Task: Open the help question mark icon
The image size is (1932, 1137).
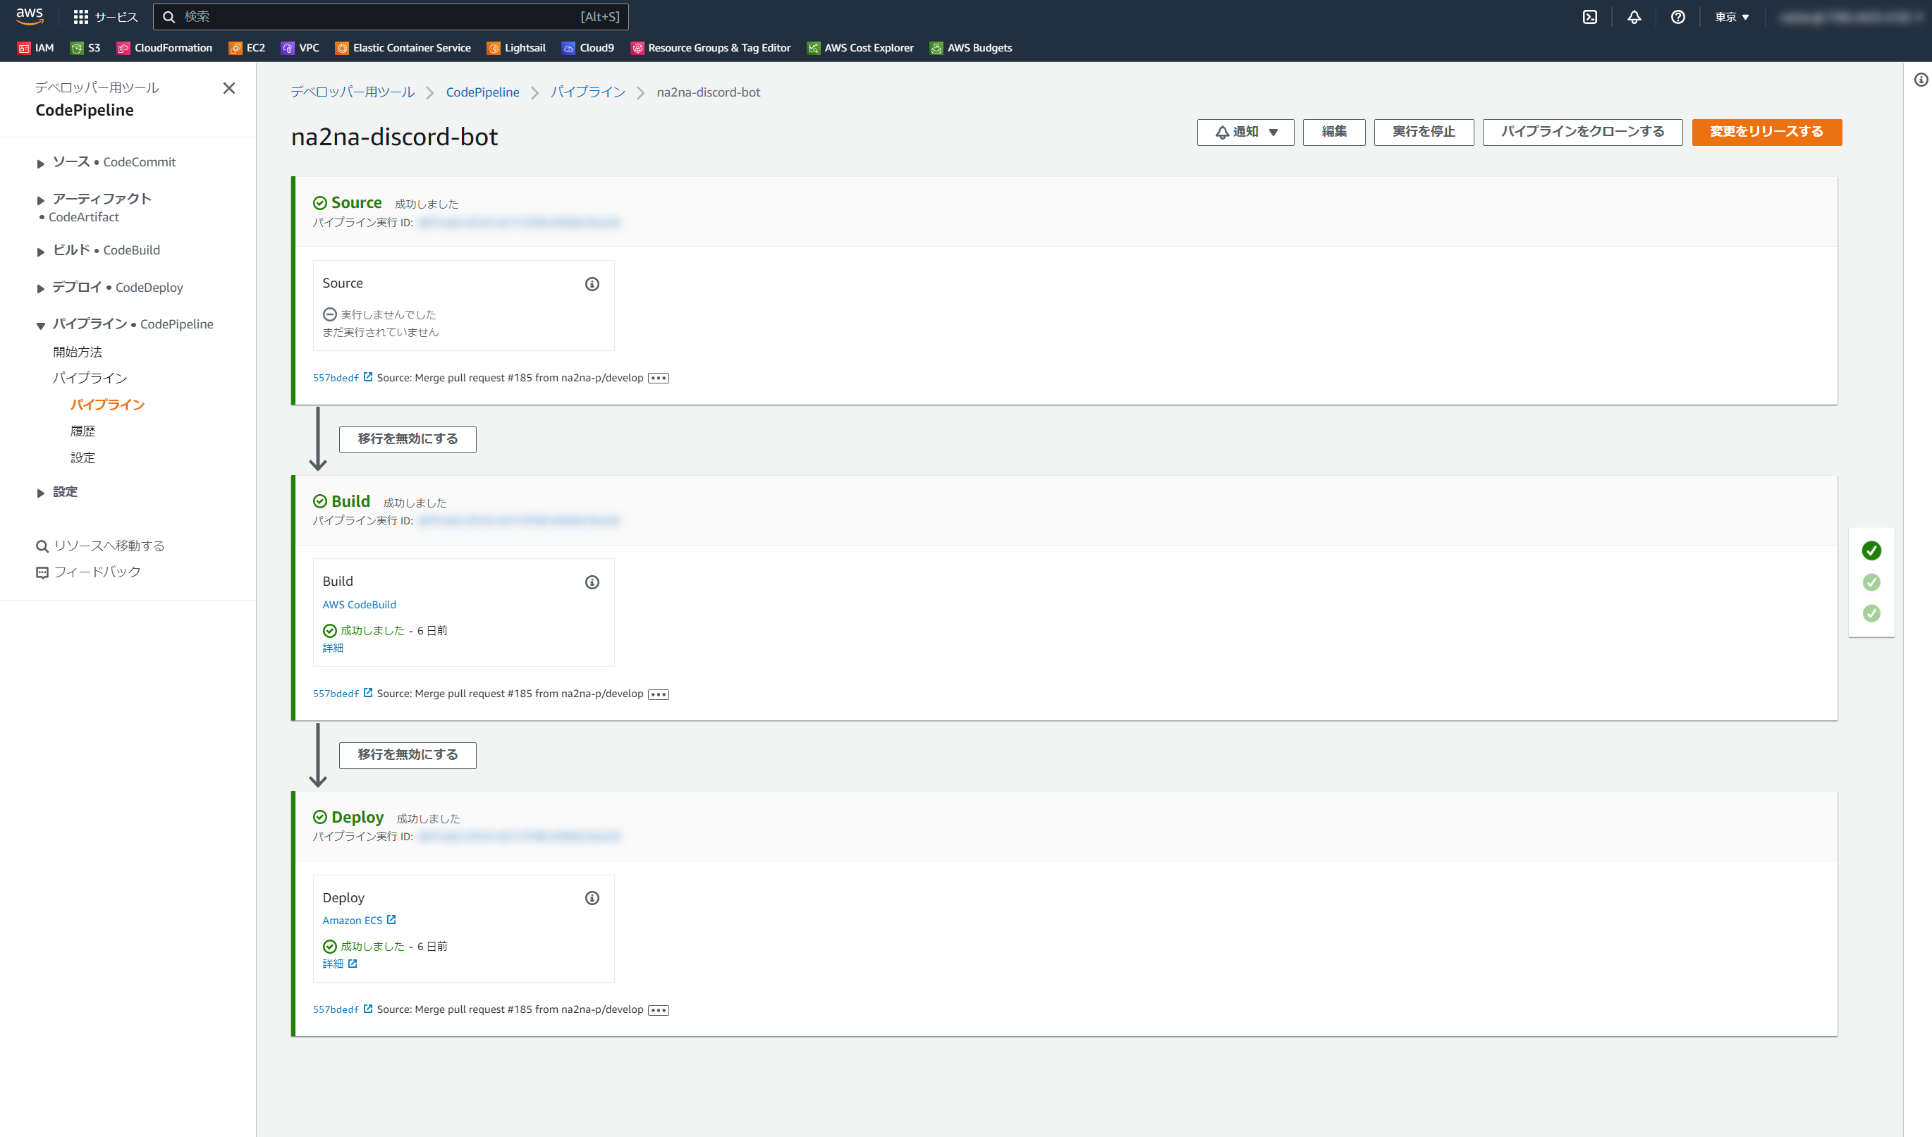Action: click(1677, 17)
